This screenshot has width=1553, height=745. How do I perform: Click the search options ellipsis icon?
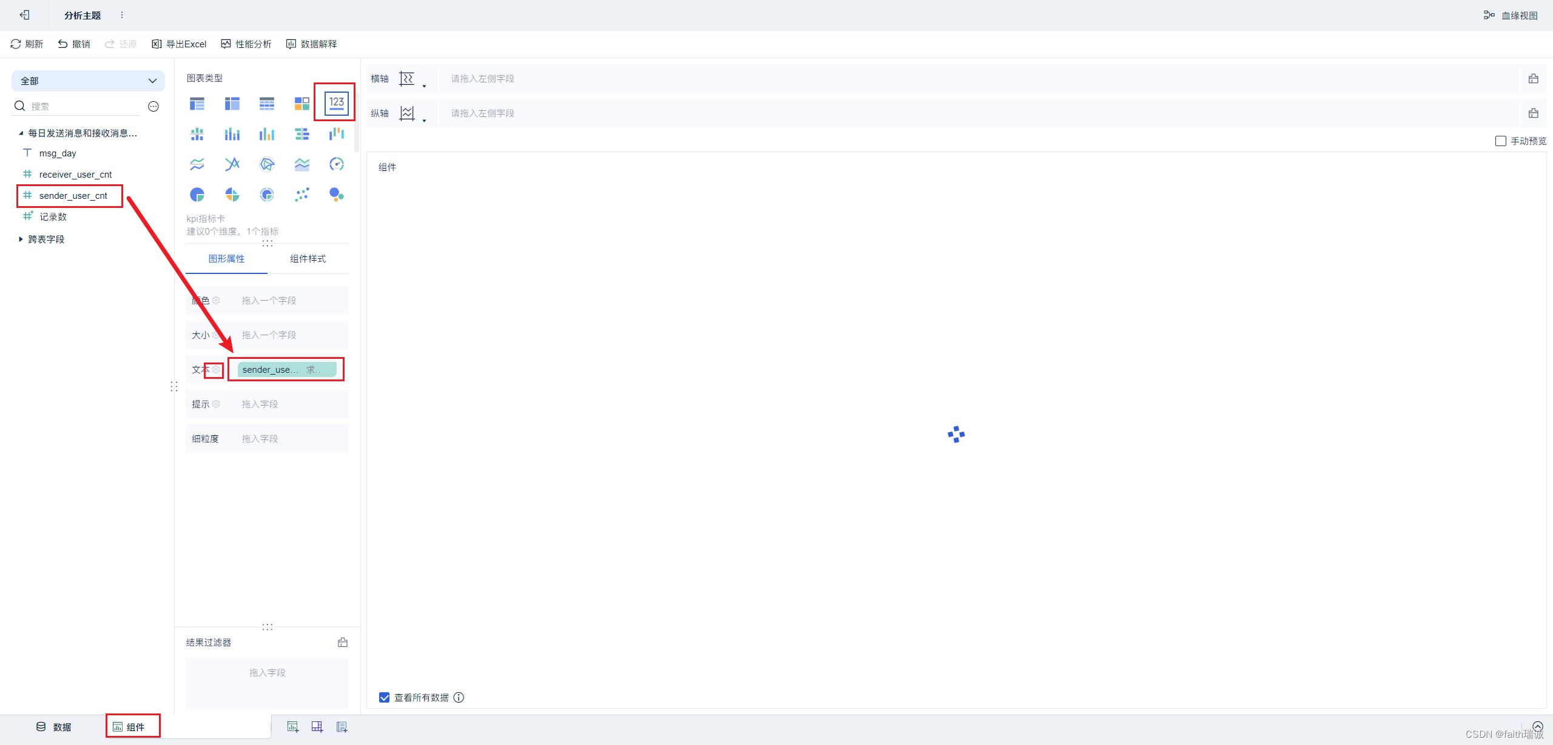click(153, 107)
